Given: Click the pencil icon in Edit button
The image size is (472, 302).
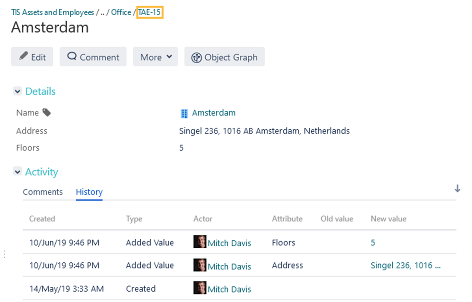Looking at the screenshot, I should (x=24, y=56).
